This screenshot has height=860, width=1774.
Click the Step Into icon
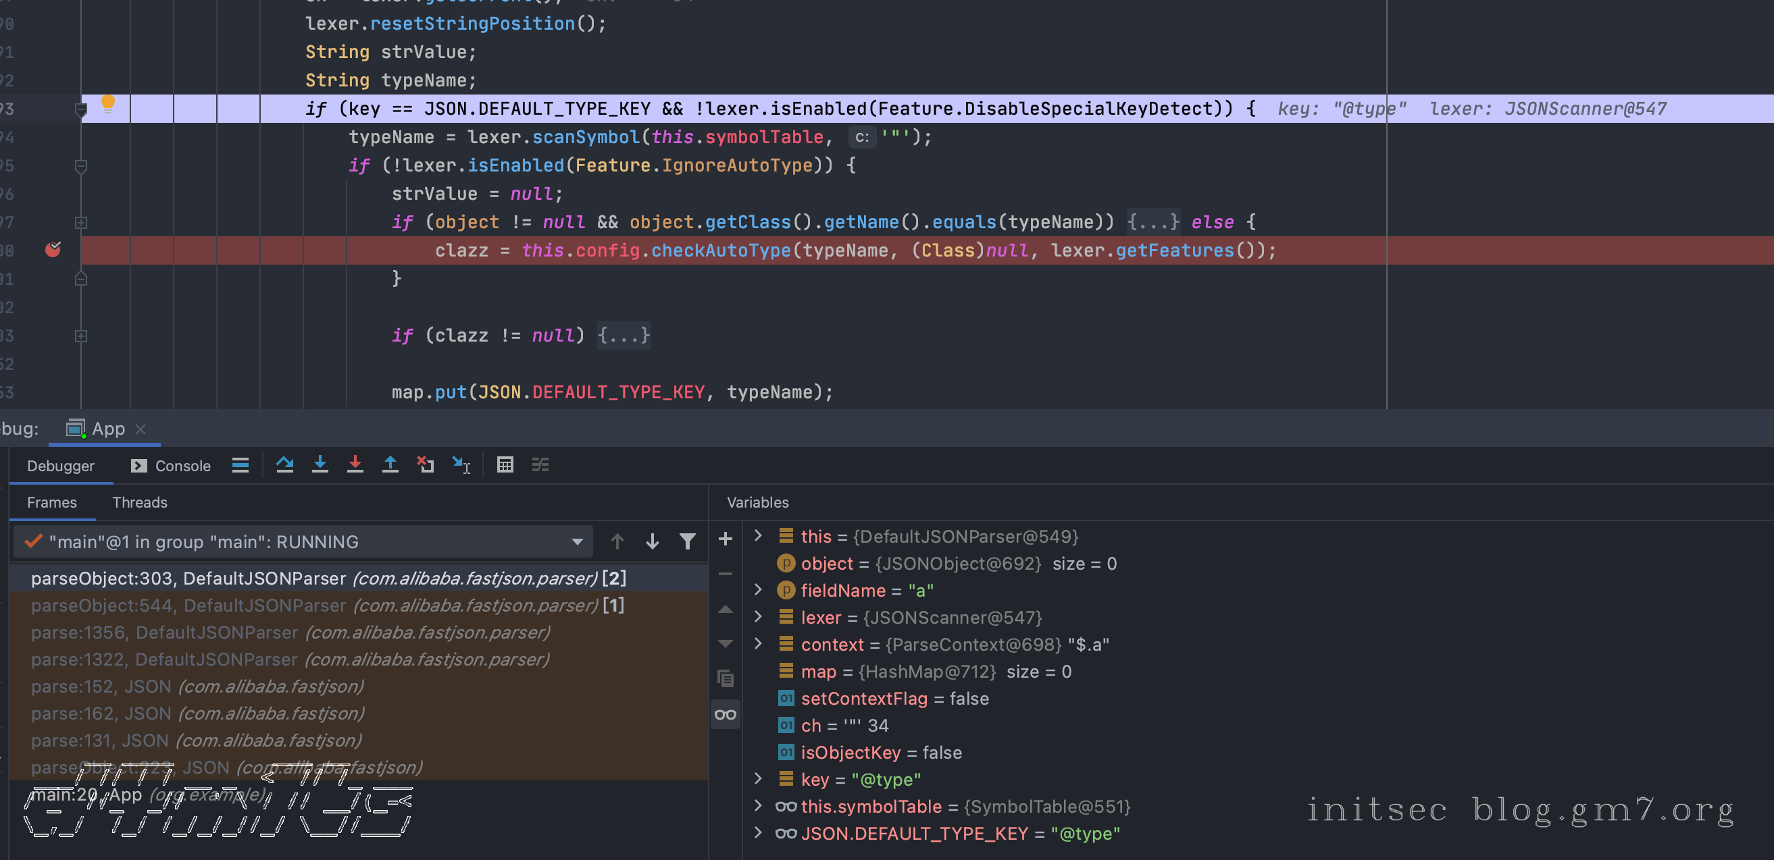coord(320,465)
